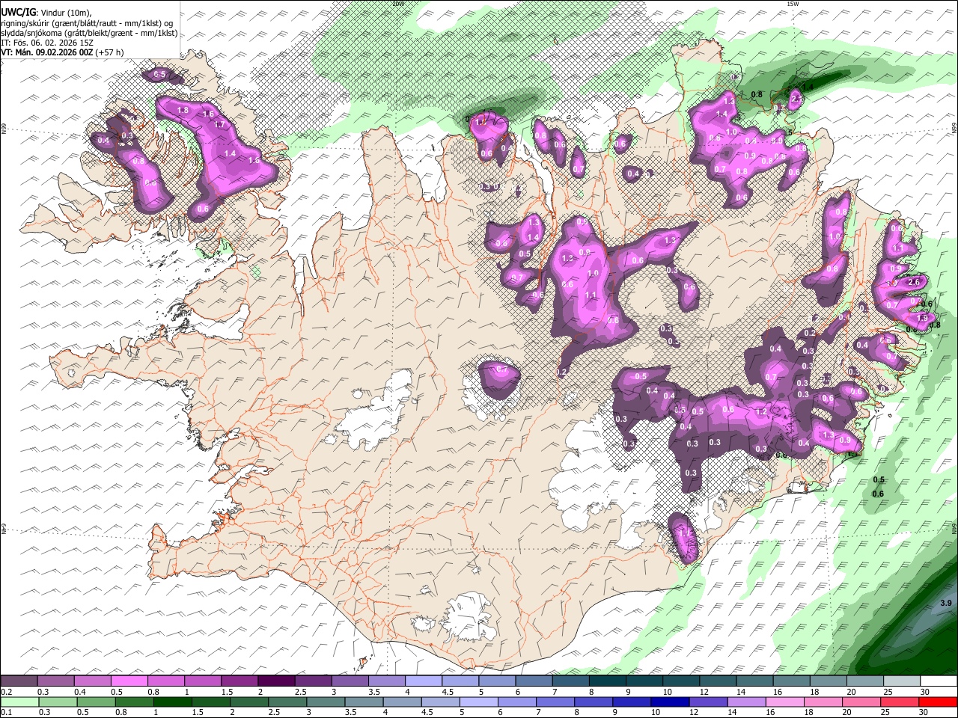Click the snow legend swatch between 20 and 25
The image size is (958, 718).
(865, 681)
